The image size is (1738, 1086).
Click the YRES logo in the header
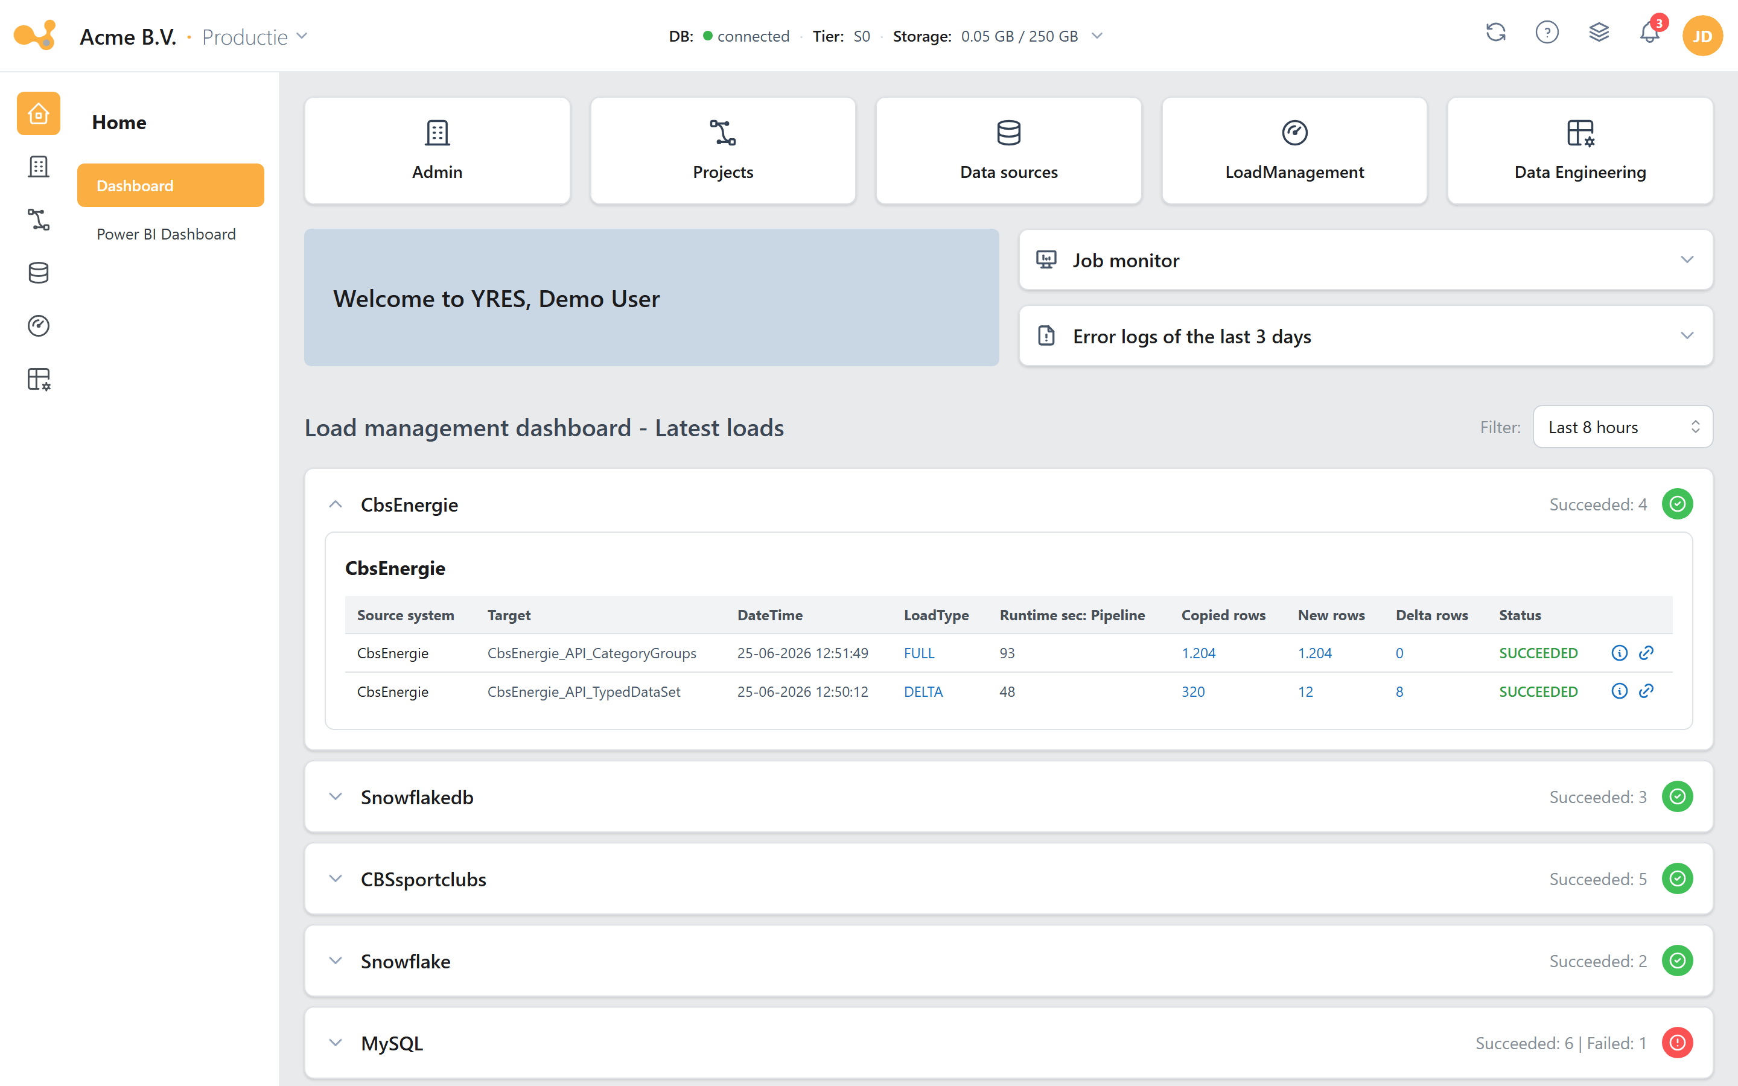tap(34, 35)
